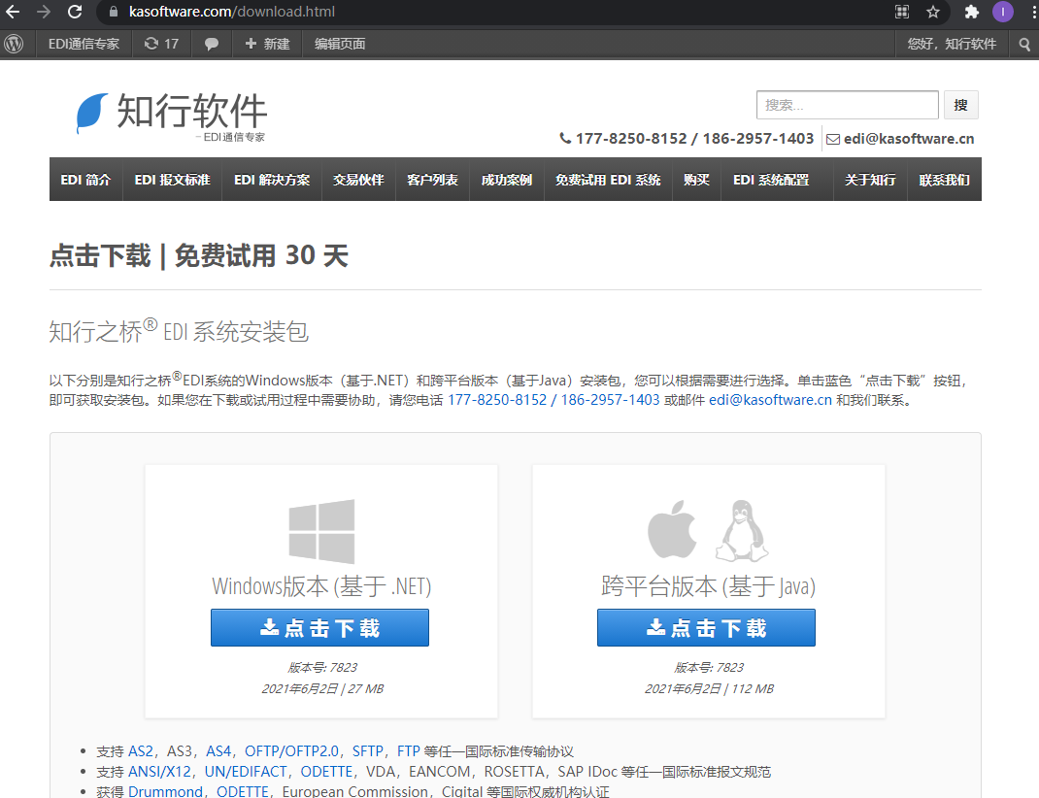The width and height of the screenshot is (1039, 798).
Task: Download the Windows (.NET) version
Action: point(320,628)
